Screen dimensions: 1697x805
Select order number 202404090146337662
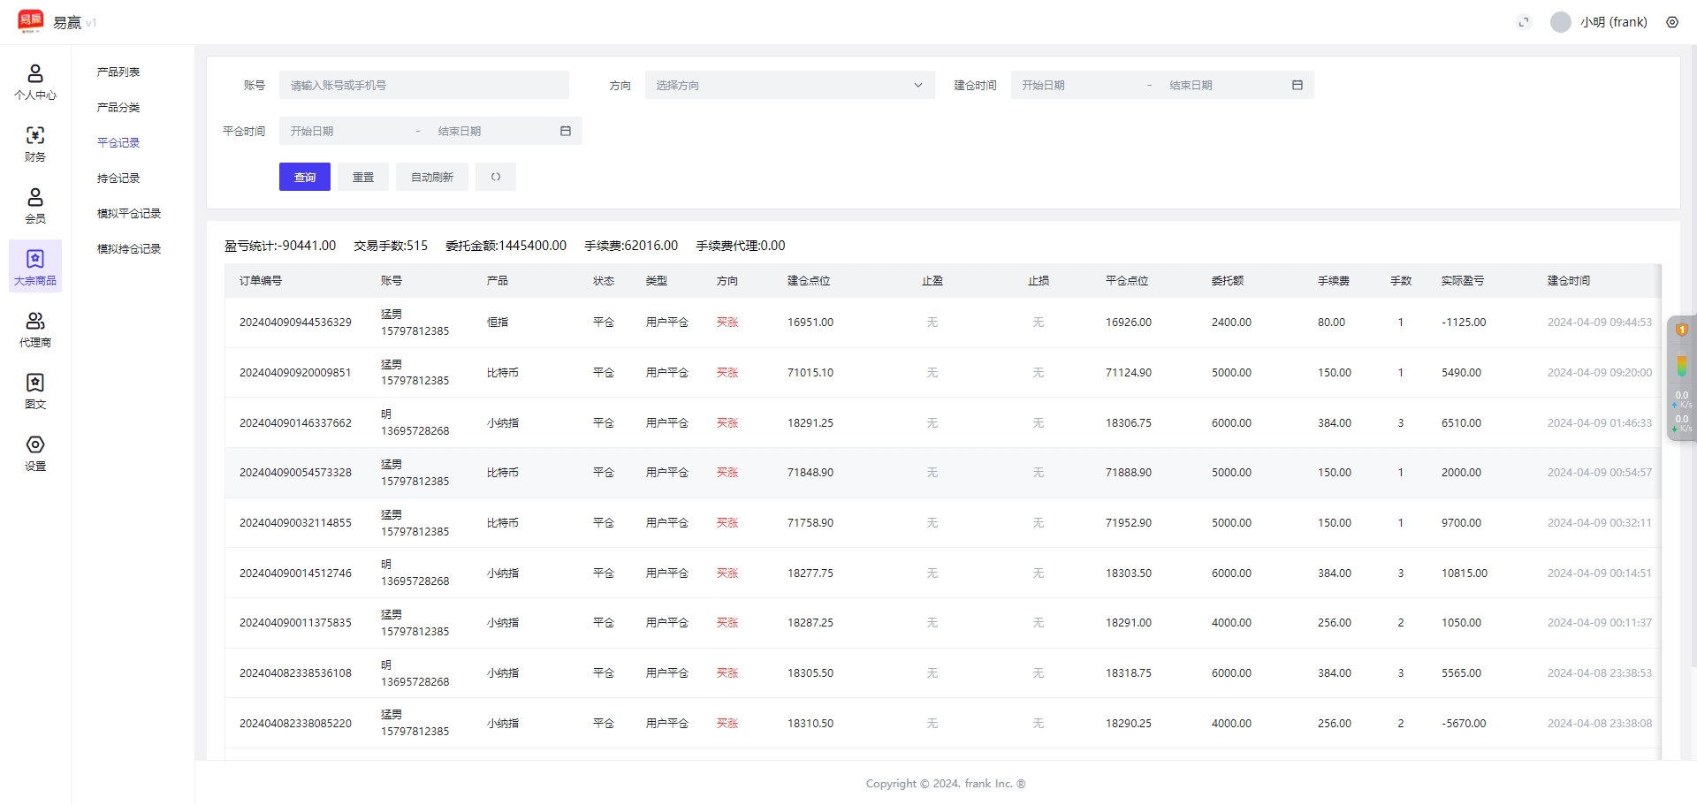(295, 423)
